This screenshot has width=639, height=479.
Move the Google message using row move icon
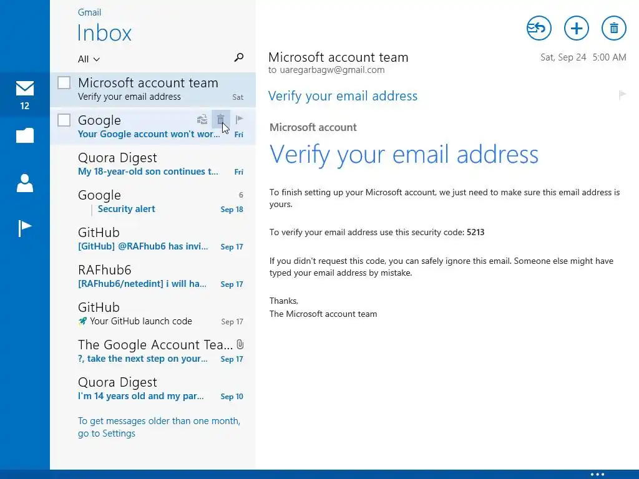(202, 119)
